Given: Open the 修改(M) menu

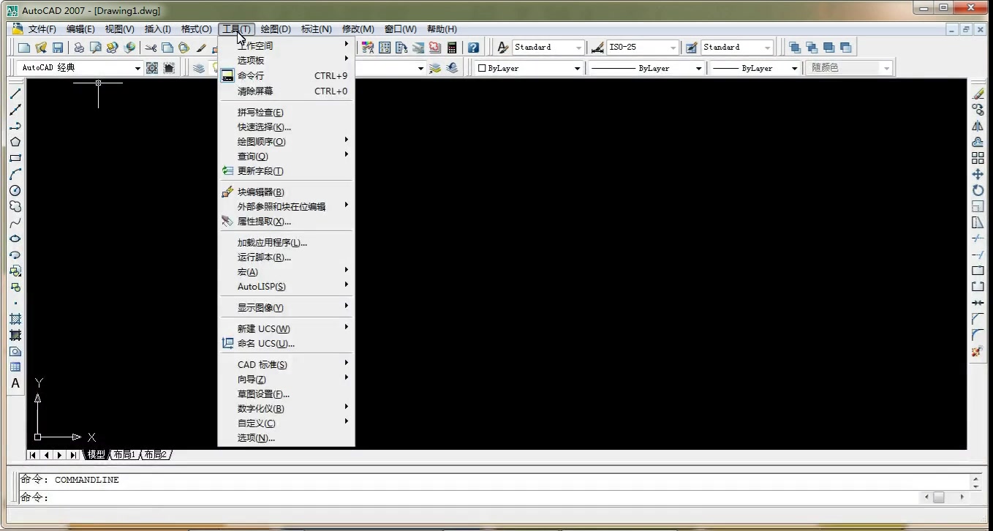Looking at the screenshot, I should (x=358, y=29).
